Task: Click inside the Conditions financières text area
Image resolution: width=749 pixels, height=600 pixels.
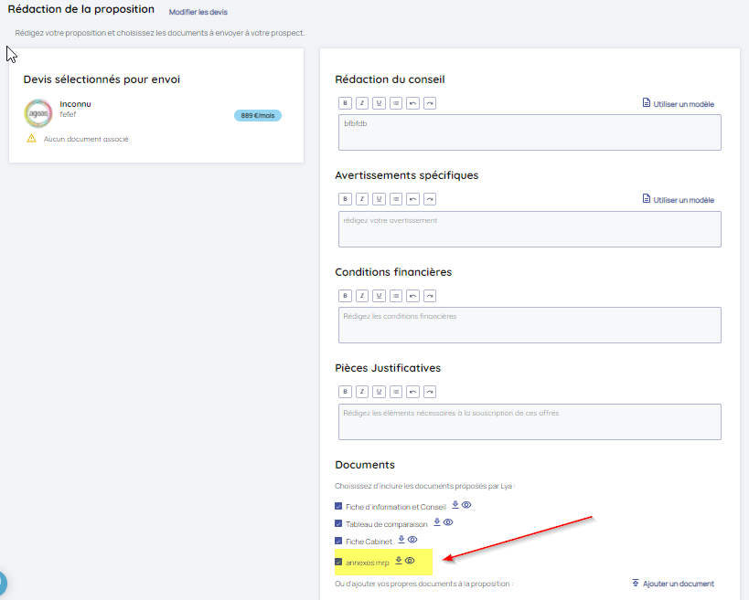Action: 530,325
